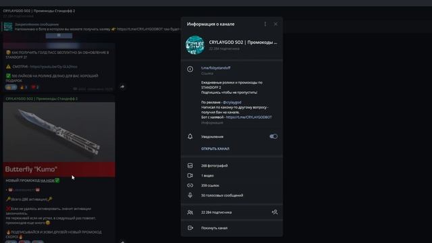
Task: Open the CRYLAYGODBOT bot link in description
Action: coord(249,117)
